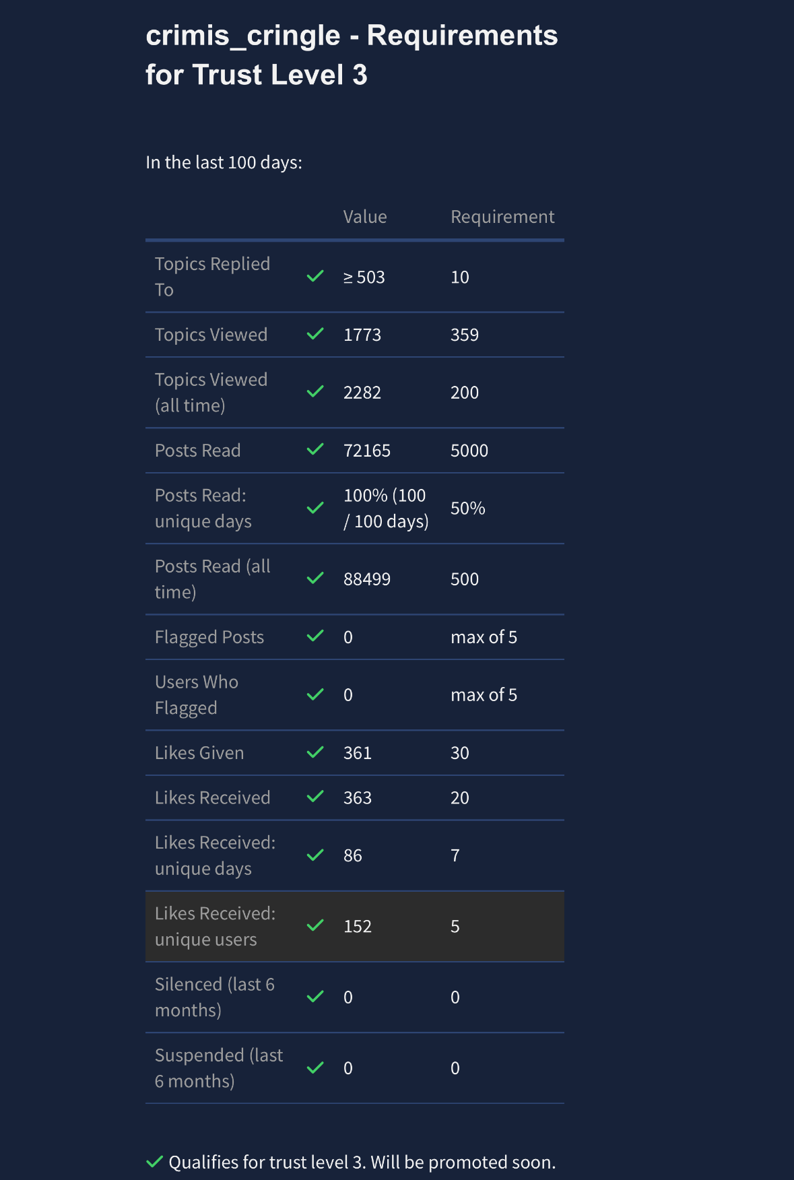Click the Topics Replied To label
The width and height of the screenshot is (794, 1180).
[x=212, y=277]
